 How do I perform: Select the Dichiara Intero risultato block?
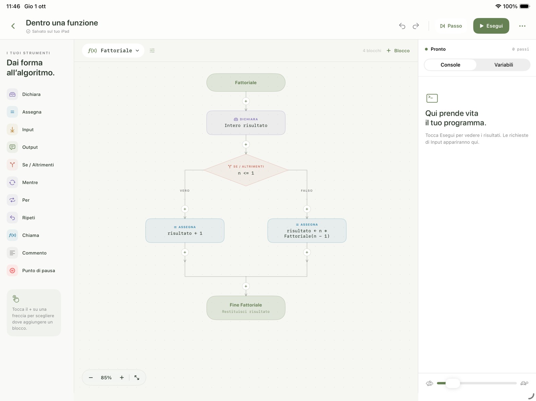246,123
